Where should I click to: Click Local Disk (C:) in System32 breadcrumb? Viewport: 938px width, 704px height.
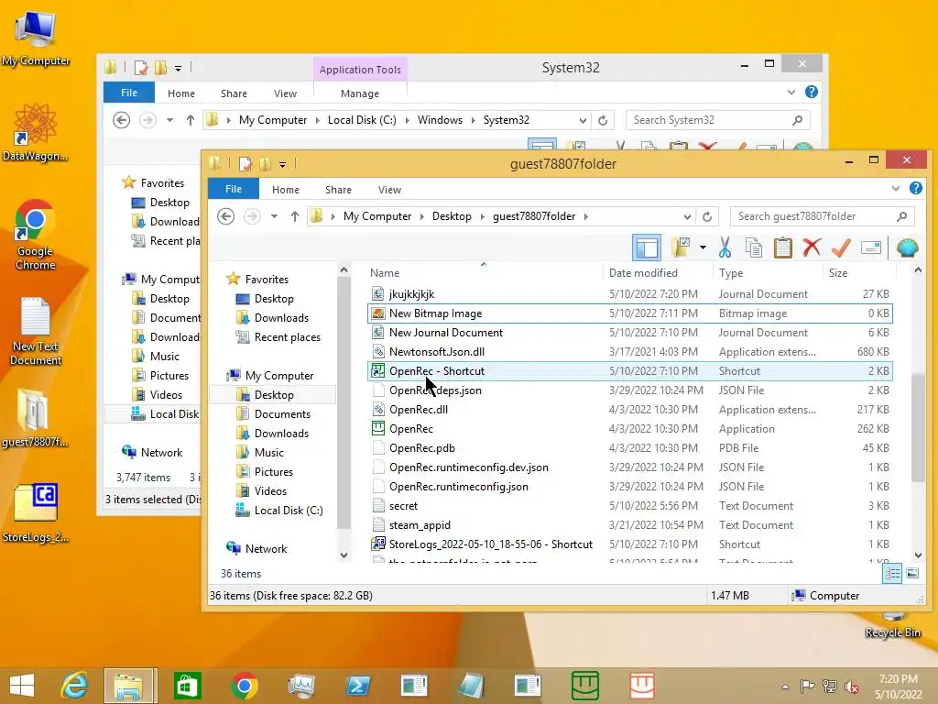coord(362,120)
